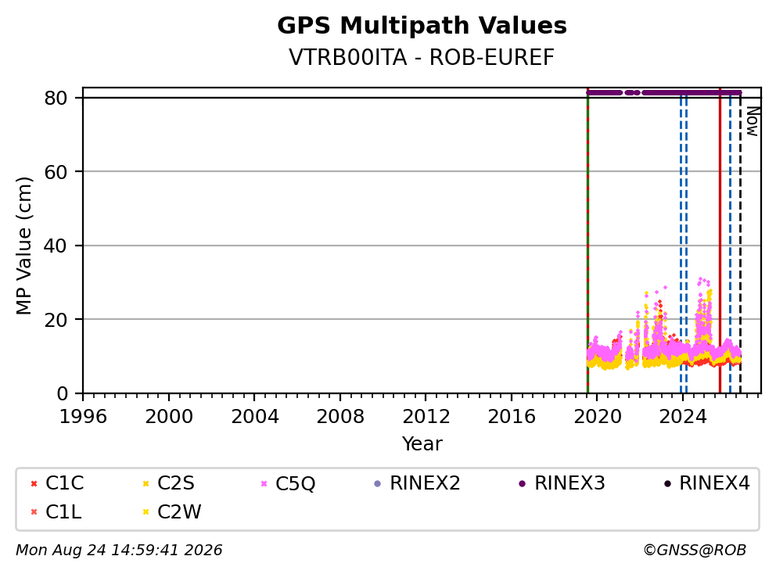Click the red C1C legend marker
776x574 pixels.
click(x=34, y=483)
